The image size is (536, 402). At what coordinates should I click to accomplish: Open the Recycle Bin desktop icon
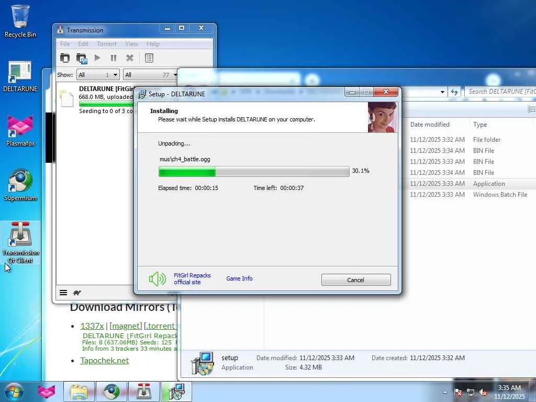point(20,20)
